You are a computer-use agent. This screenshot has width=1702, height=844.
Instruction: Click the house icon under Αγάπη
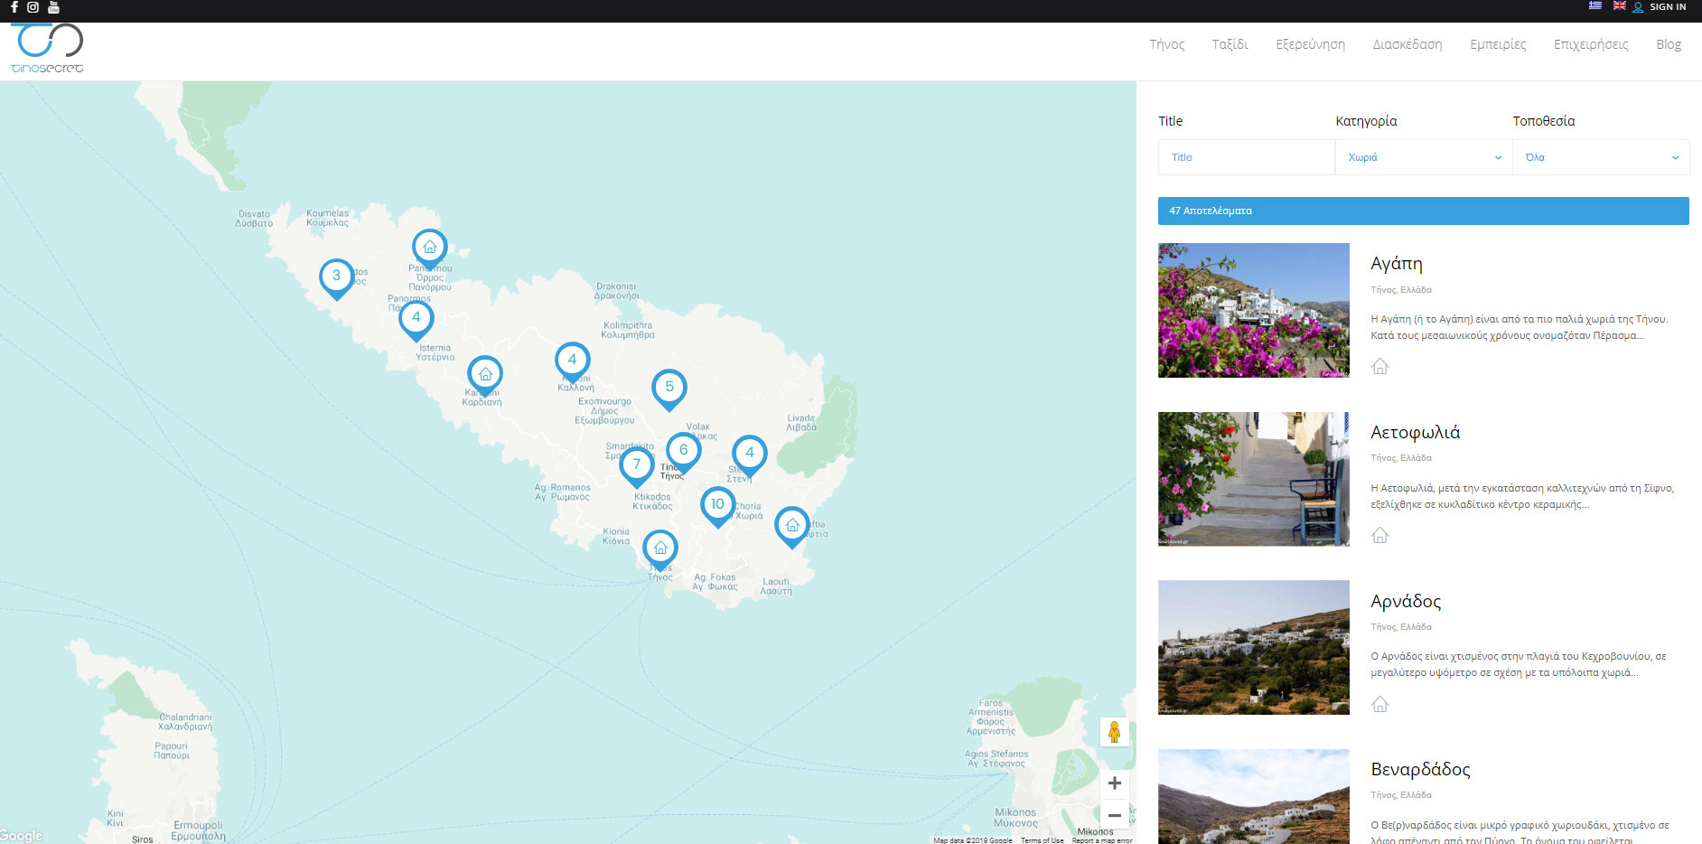[1379, 366]
